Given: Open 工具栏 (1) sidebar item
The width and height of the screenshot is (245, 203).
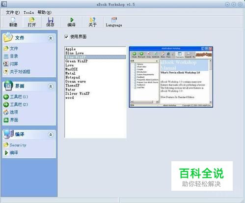Looking at the screenshot, I should [x=16, y=97].
